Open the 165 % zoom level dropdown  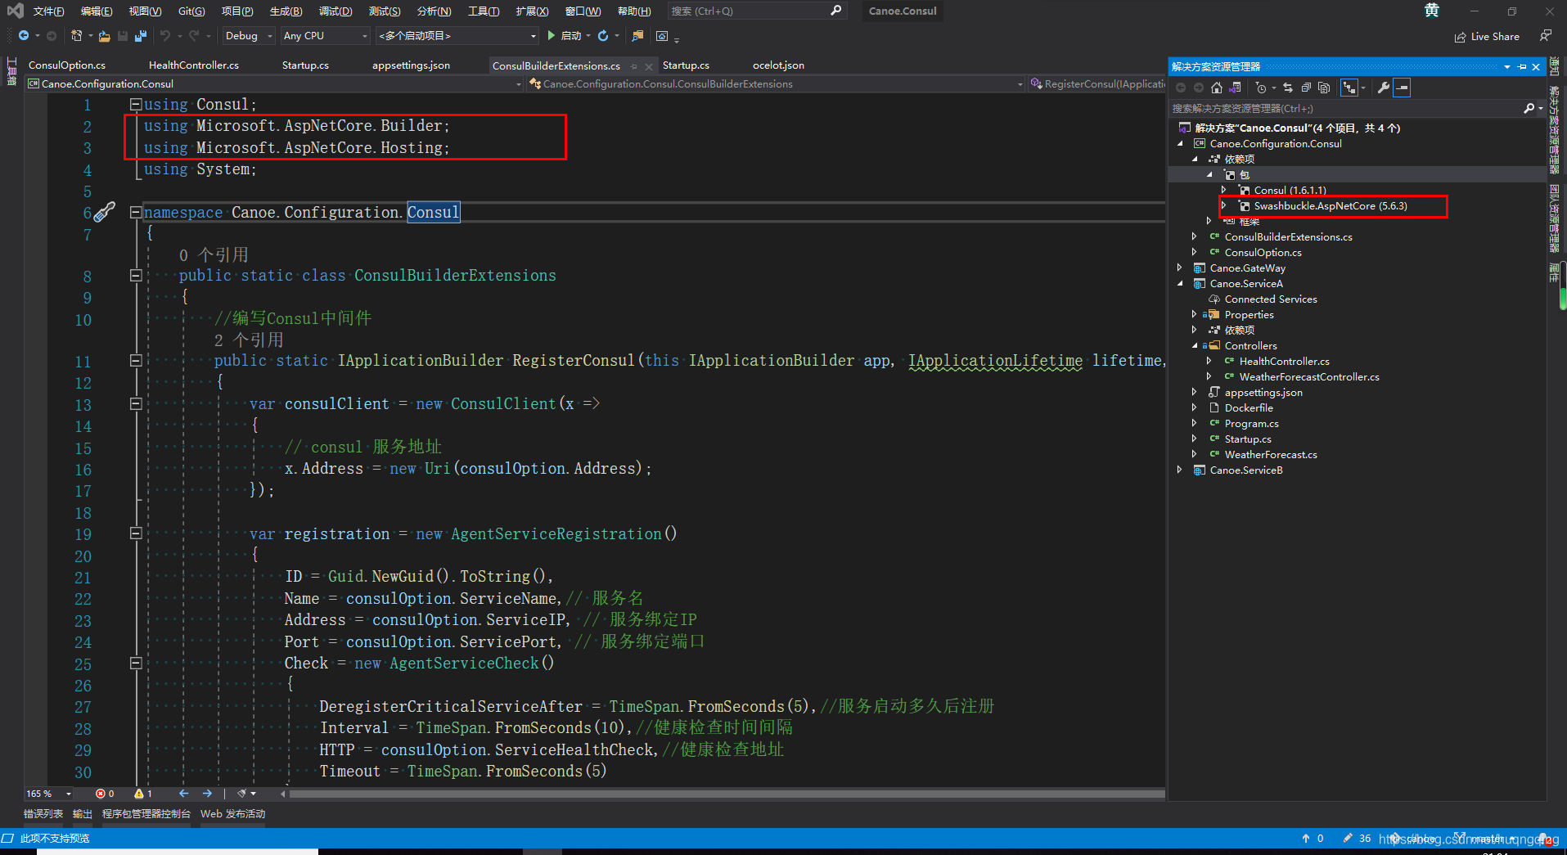pyautogui.click(x=48, y=794)
